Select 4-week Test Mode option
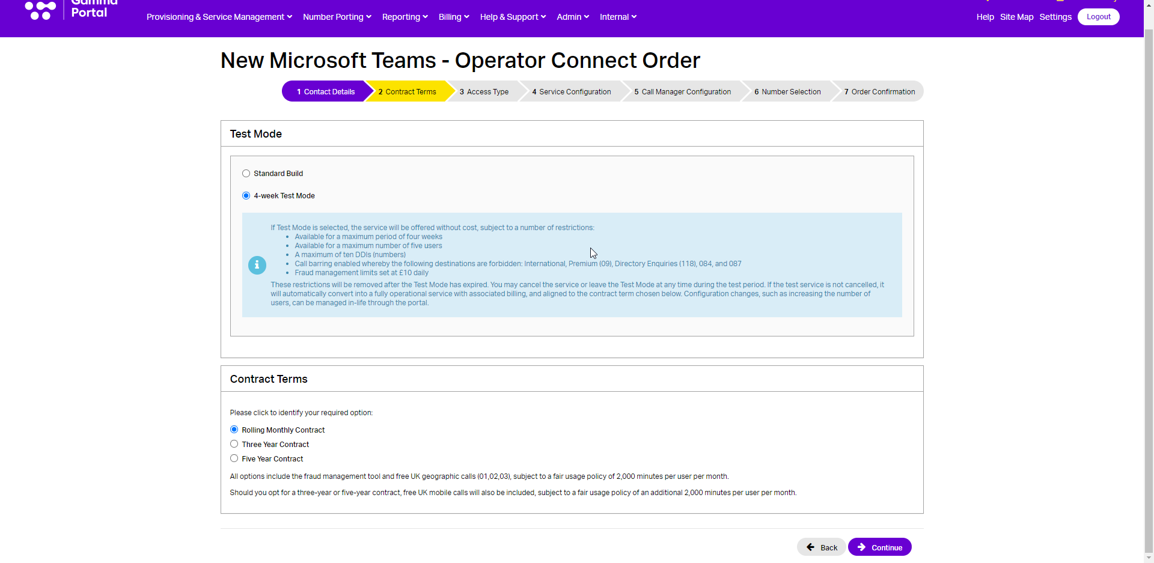1154x563 pixels. click(246, 196)
